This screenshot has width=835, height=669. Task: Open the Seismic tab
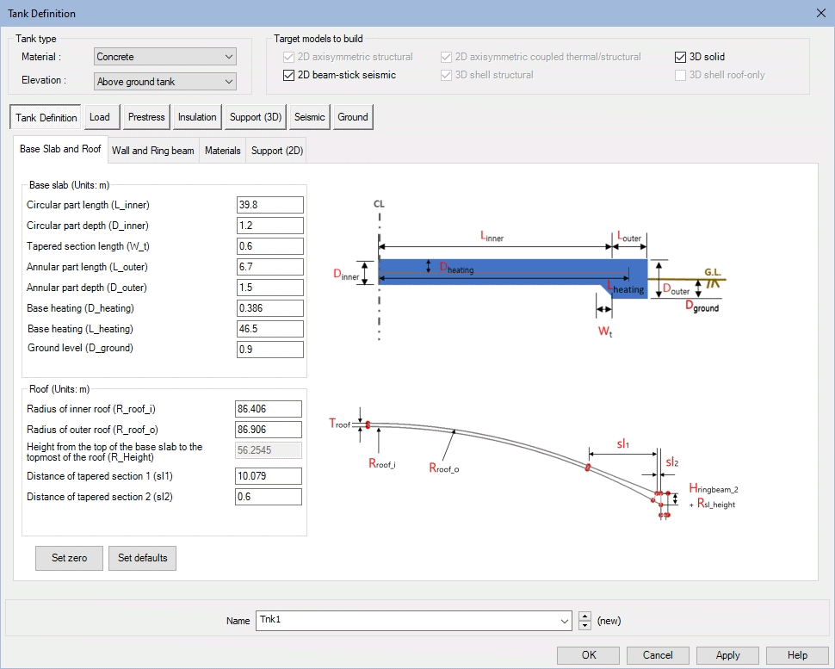(310, 117)
